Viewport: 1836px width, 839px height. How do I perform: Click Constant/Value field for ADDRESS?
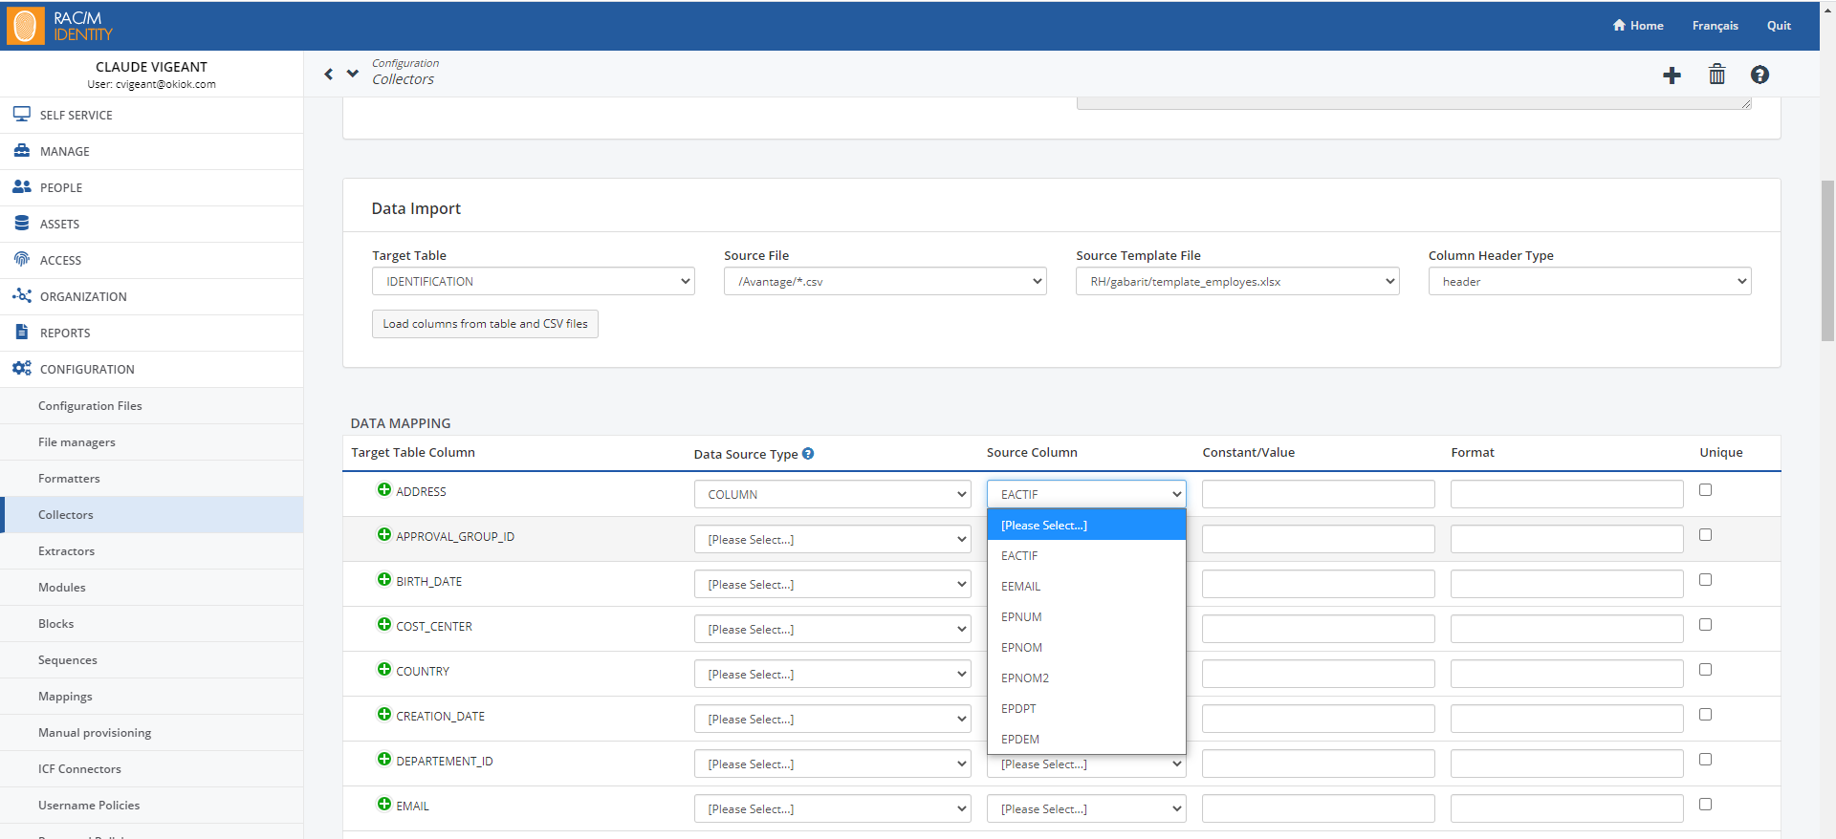pyautogui.click(x=1319, y=494)
